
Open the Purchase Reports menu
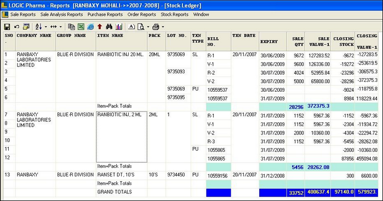105,14
